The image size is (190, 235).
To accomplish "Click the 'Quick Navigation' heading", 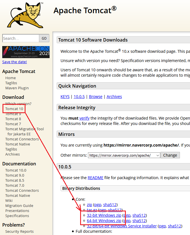I will pyautogui.click(x=77, y=86).
